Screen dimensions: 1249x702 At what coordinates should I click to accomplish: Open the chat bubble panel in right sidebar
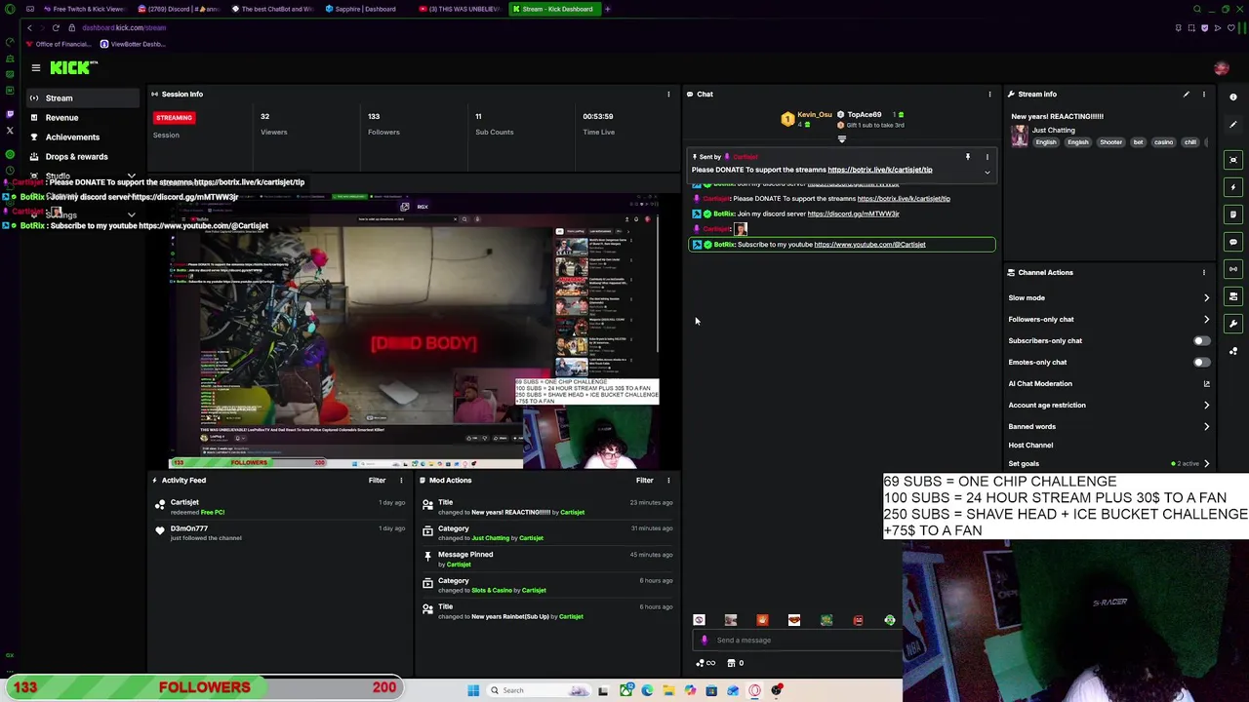(1233, 241)
